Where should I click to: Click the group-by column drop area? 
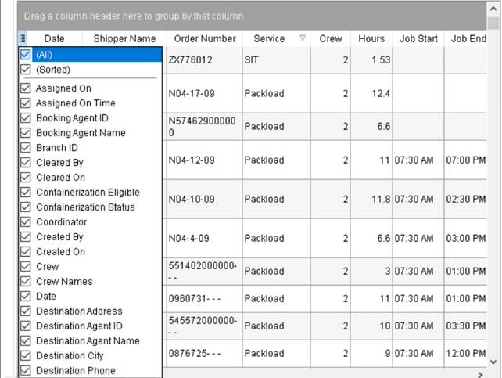(250, 16)
